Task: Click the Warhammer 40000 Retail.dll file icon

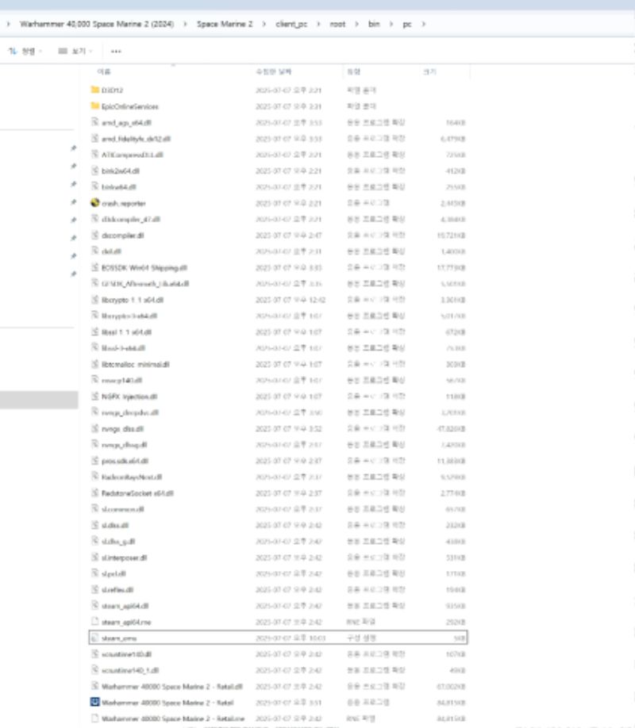Action: [x=95, y=686]
